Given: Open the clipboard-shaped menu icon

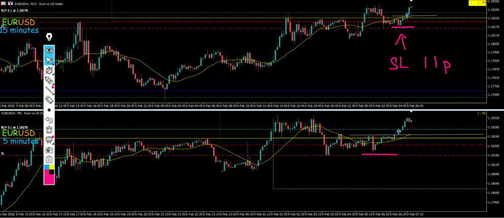Looking at the screenshot, I should coord(49,159).
